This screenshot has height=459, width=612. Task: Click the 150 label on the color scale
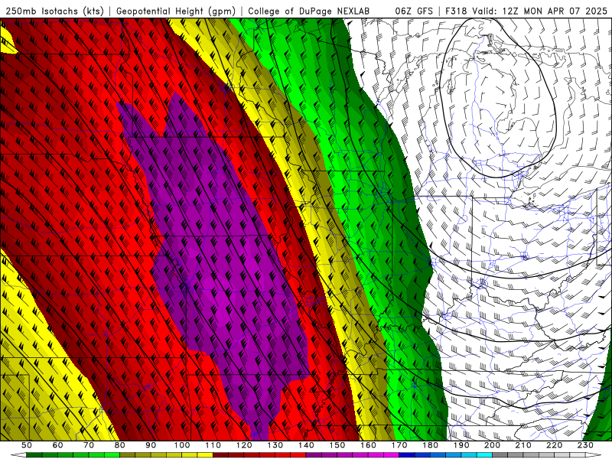[337, 445]
